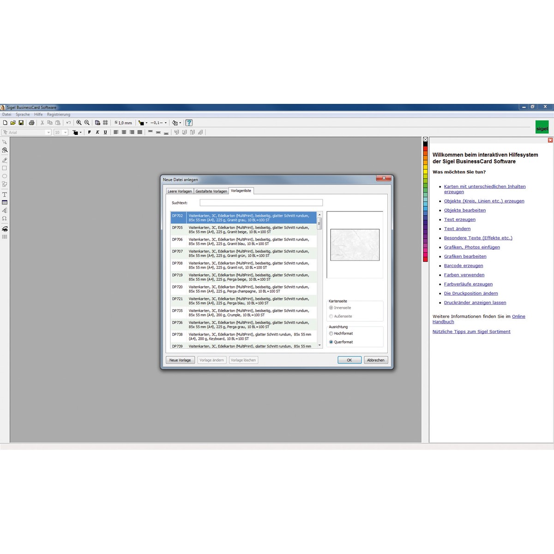Image resolution: width=554 pixels, height=554 pixels.
Task: Select the Omega special character tool
Action: (5, 218)
